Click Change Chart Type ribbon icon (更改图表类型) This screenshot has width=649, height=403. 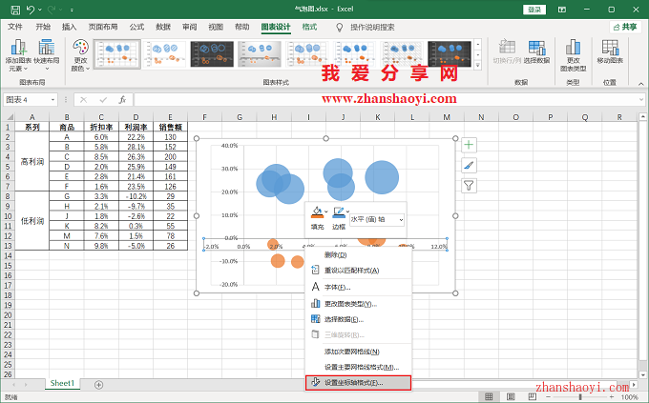click(x=573, y=55)
